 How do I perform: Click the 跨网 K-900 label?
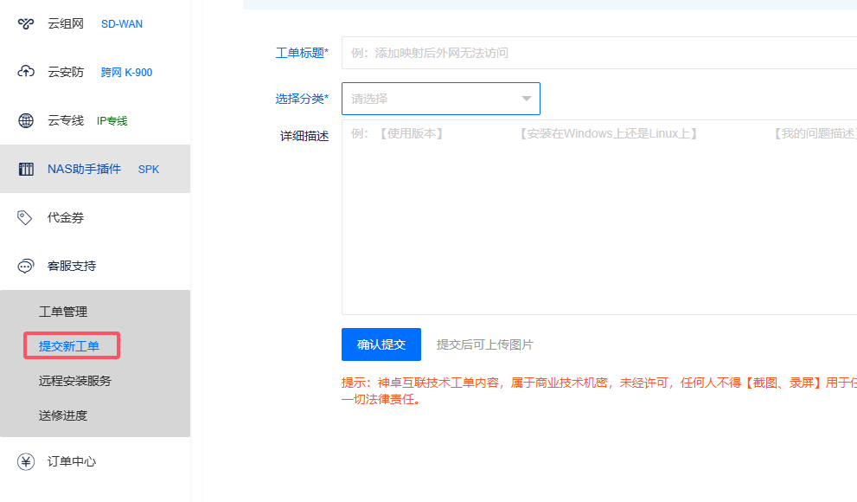click(x=126, y=73)
